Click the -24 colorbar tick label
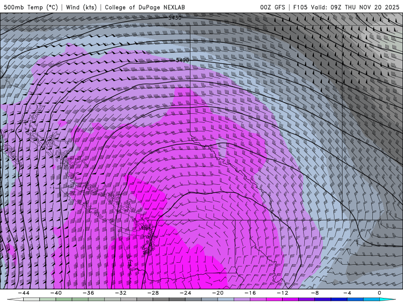Screen dimensions: 403x302 tap(185, 293)
